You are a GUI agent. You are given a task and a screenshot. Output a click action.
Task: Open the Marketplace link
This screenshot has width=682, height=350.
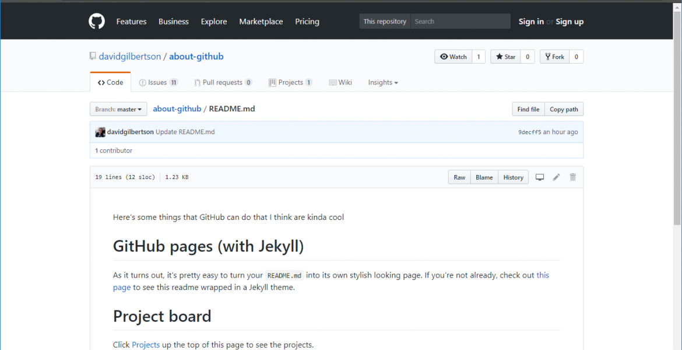point(261,22)
